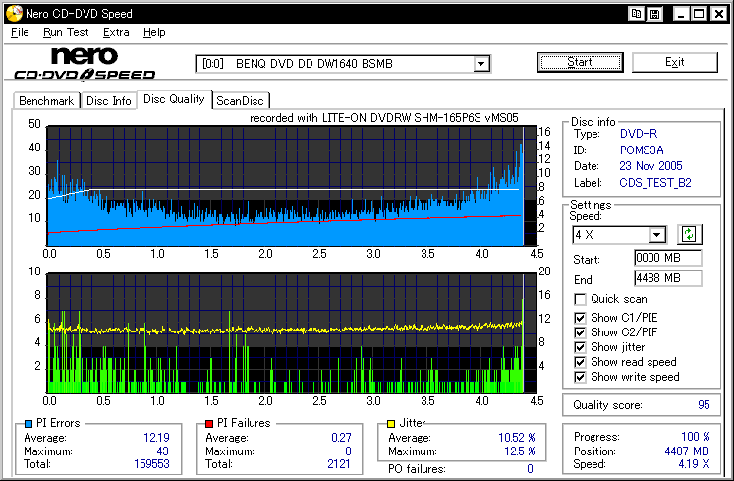Click the red PI Failures legend square

point(209,423)
